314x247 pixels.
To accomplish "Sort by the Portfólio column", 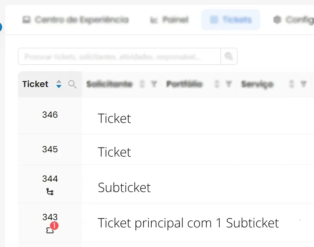I will [217, 84].
